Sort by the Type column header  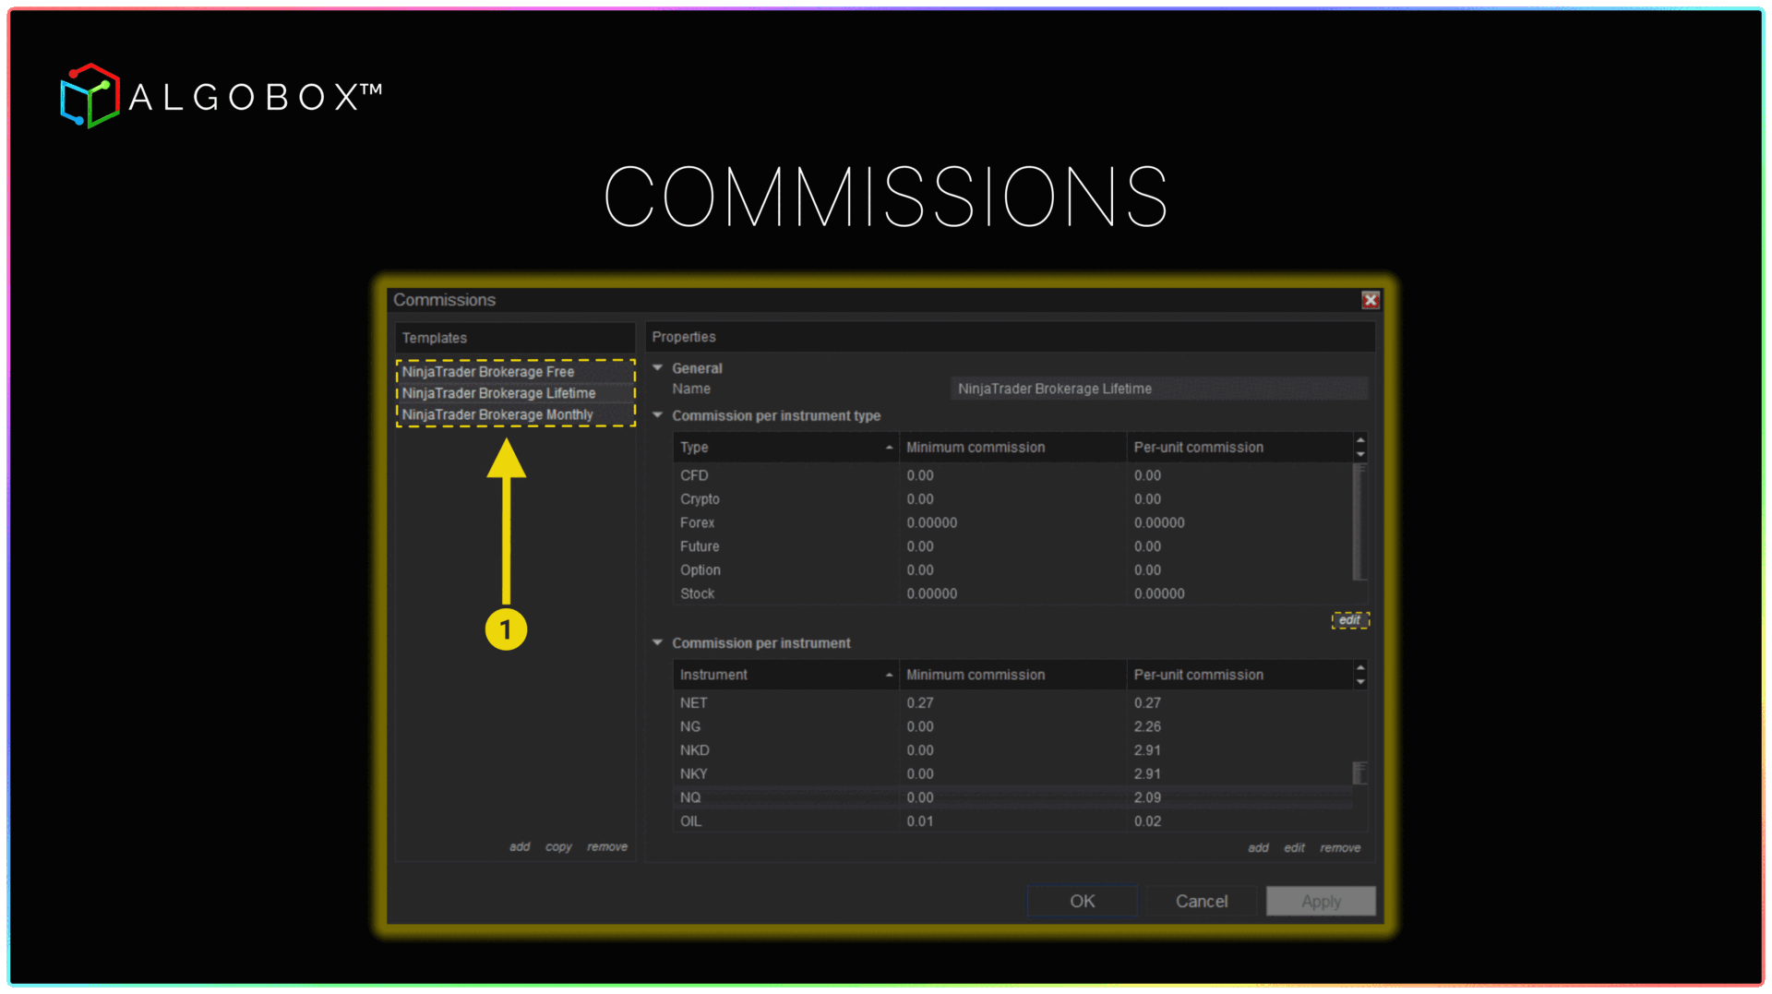[784, 447]
